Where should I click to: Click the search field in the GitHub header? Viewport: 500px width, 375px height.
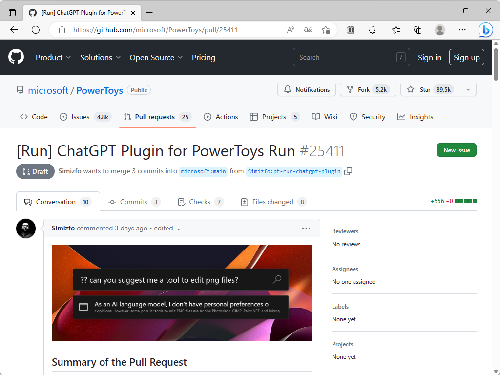(x=351, y=57)
